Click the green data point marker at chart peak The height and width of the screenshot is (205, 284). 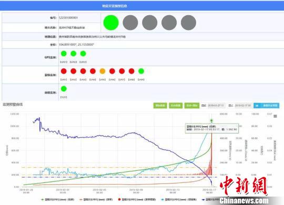pos(211,120)
